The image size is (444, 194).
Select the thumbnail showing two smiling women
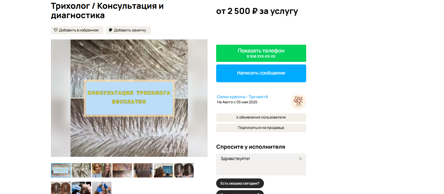(x=102, y=170)
